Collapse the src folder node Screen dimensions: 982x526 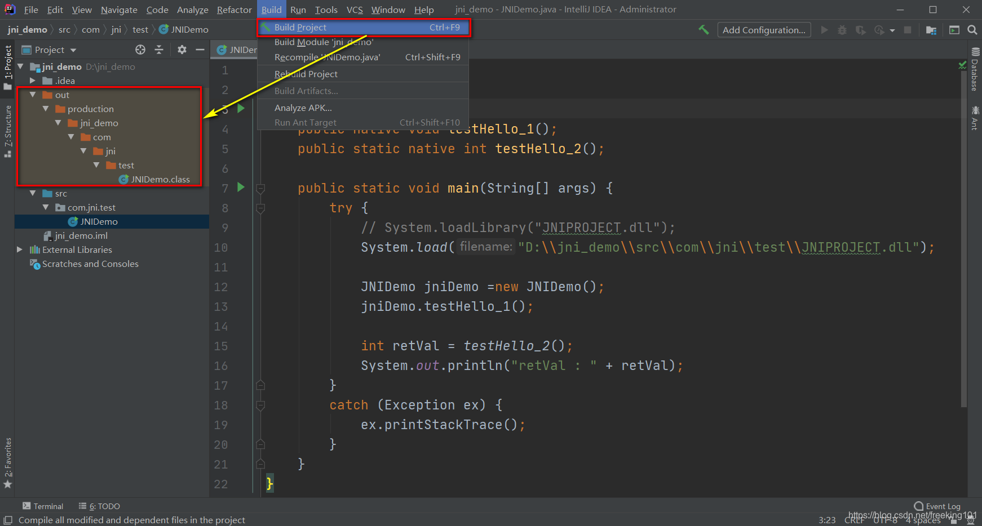point(33,193)
